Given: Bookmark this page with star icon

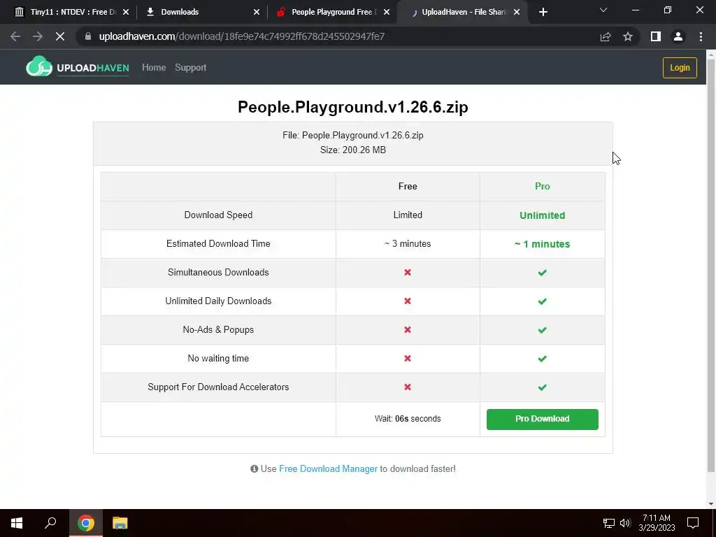Looking at the screenshot, I should click(628, 36).
